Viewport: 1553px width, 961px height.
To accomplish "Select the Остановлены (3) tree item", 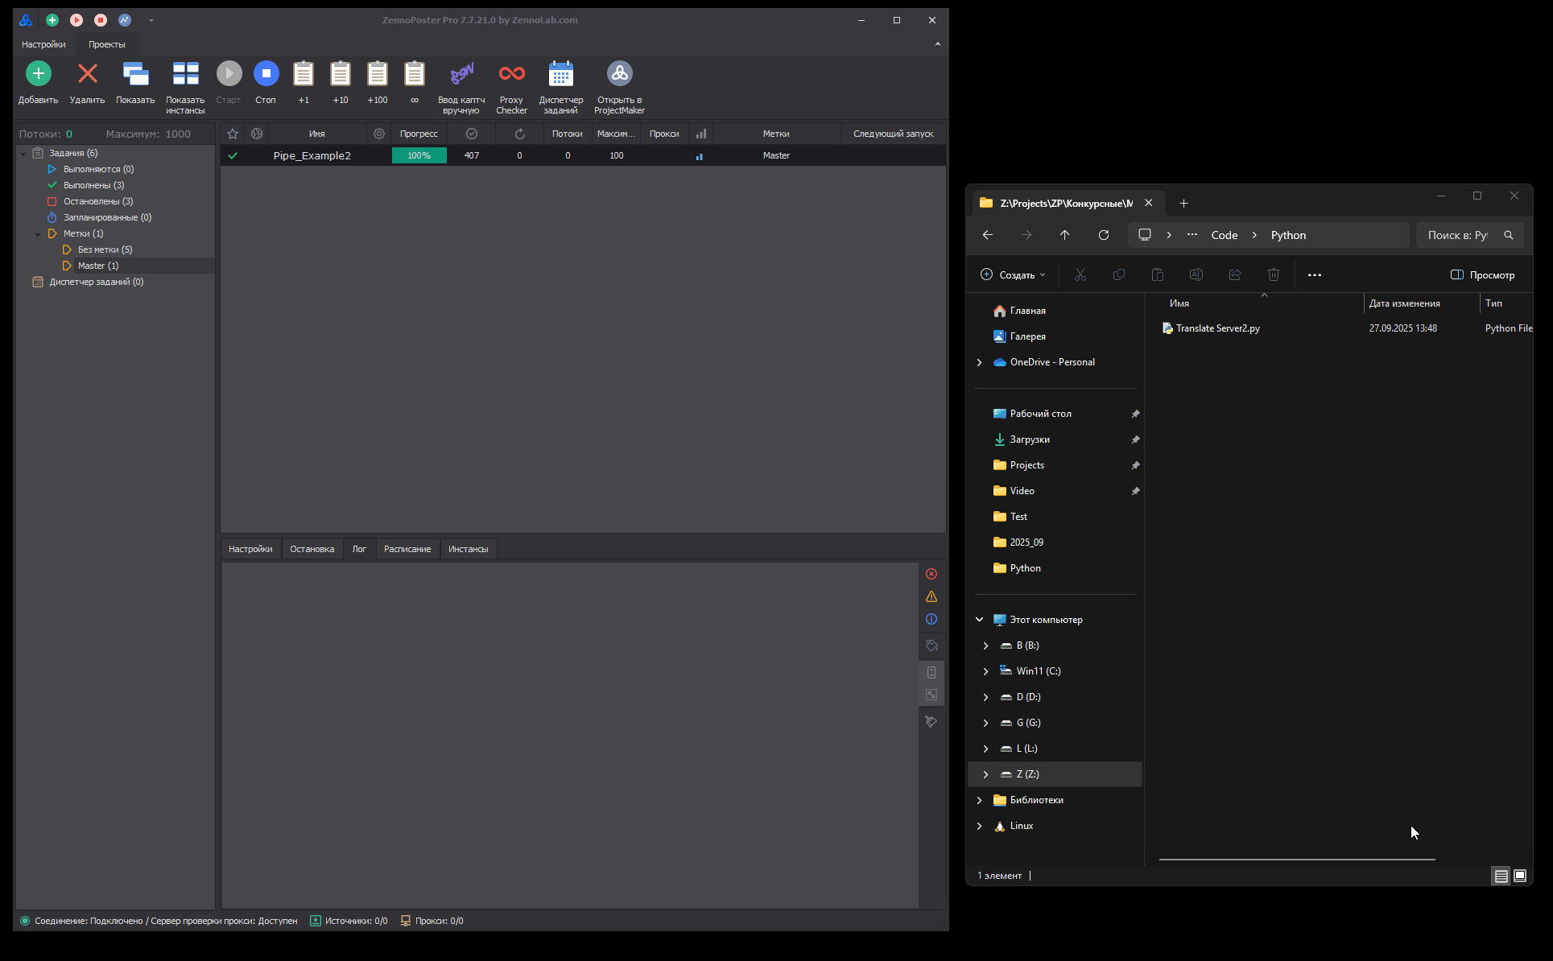I will [98, 201].
